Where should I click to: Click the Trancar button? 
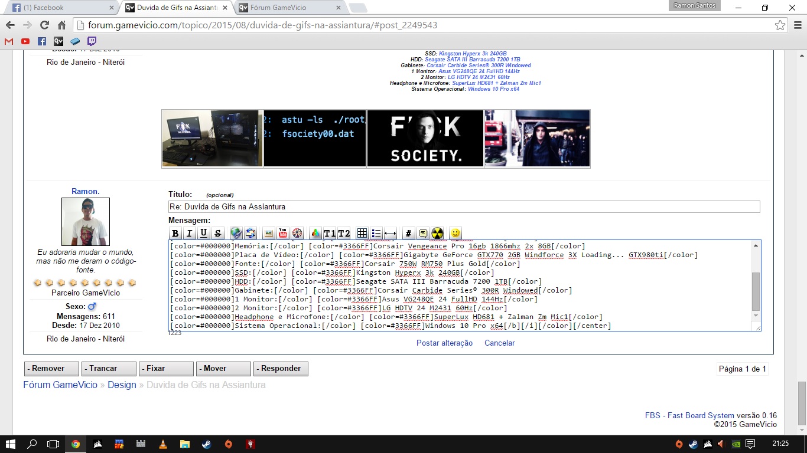109,369
